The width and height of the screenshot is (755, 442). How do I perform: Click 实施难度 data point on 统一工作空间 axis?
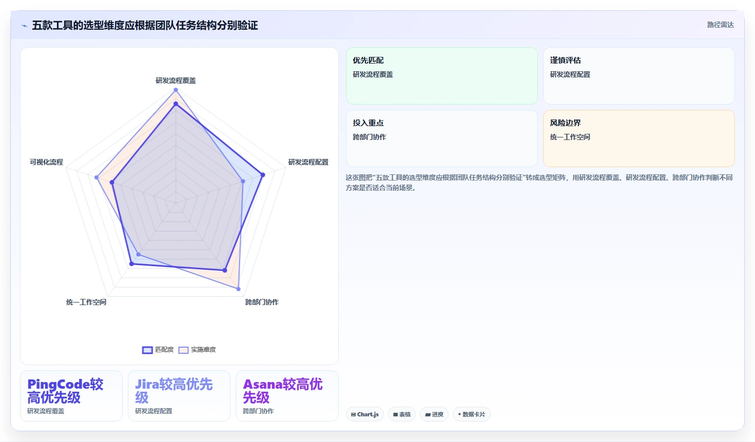click(138, 254)
